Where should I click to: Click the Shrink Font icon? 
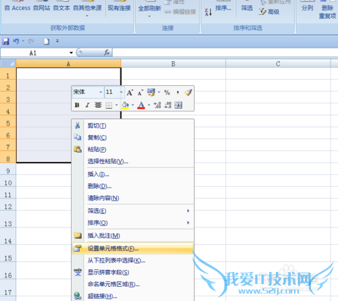[141, 92]
